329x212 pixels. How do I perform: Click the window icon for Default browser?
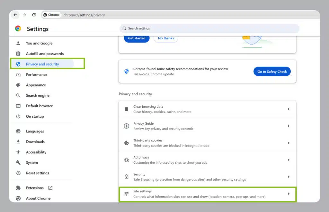18,106
